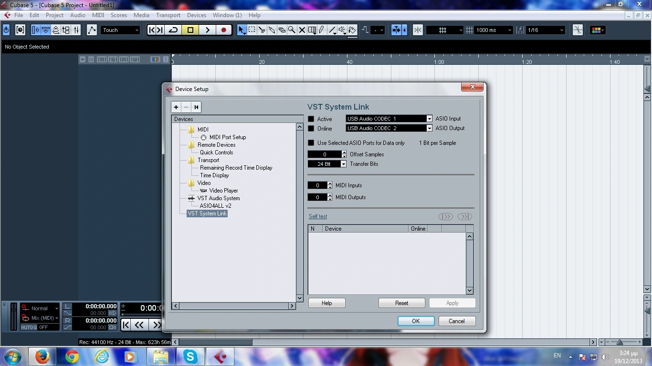Image resolution: width=652 pixels, height=366 pixels.
Task: Click the Help button in Device Setup
Action: click(327, 303)
